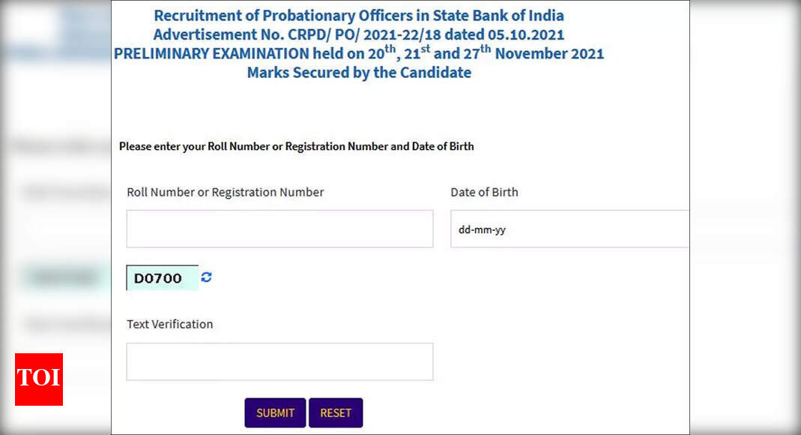Image resolution: width=801 pixels, height=435 pixels.
Task: Focus the Roll Number or Registration Number field
Action: 280,229
